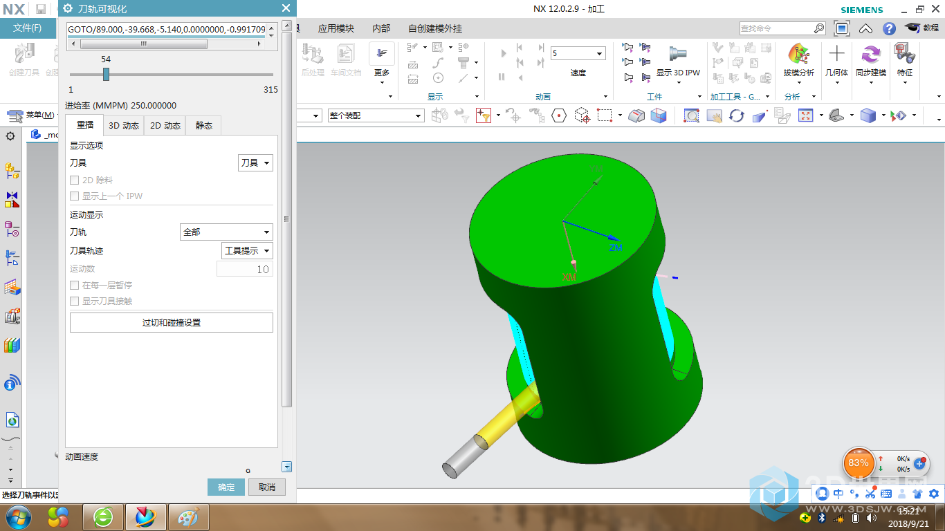Click the rectangle selection mode icon
This screenshot has width=945, height=531.
(605, 115)
